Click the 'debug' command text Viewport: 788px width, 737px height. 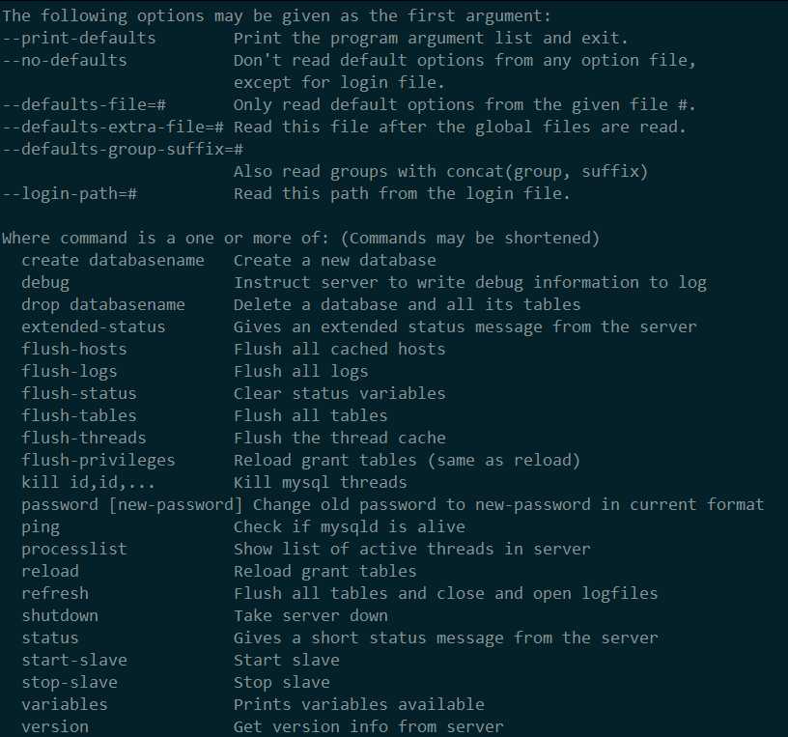[45, 283]
